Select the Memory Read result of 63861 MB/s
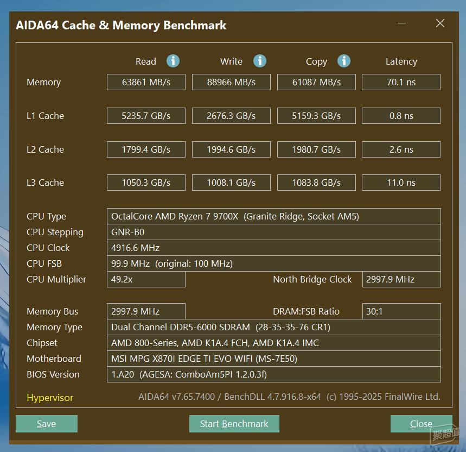The image size is (466, 452). pyautogui.click(x=145, y=81)
